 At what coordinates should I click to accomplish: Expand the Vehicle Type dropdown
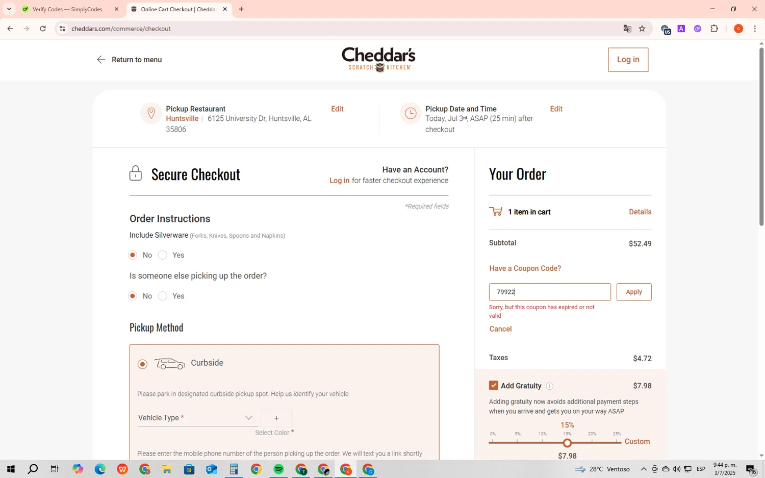pos(197,418)
